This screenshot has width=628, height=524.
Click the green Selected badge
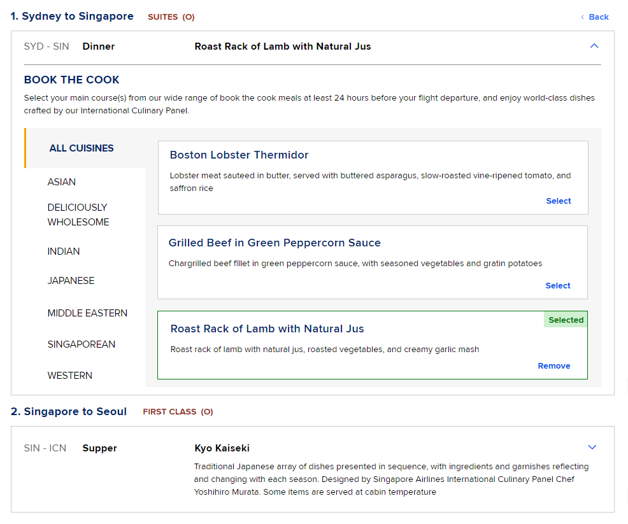tap(566, 320)
